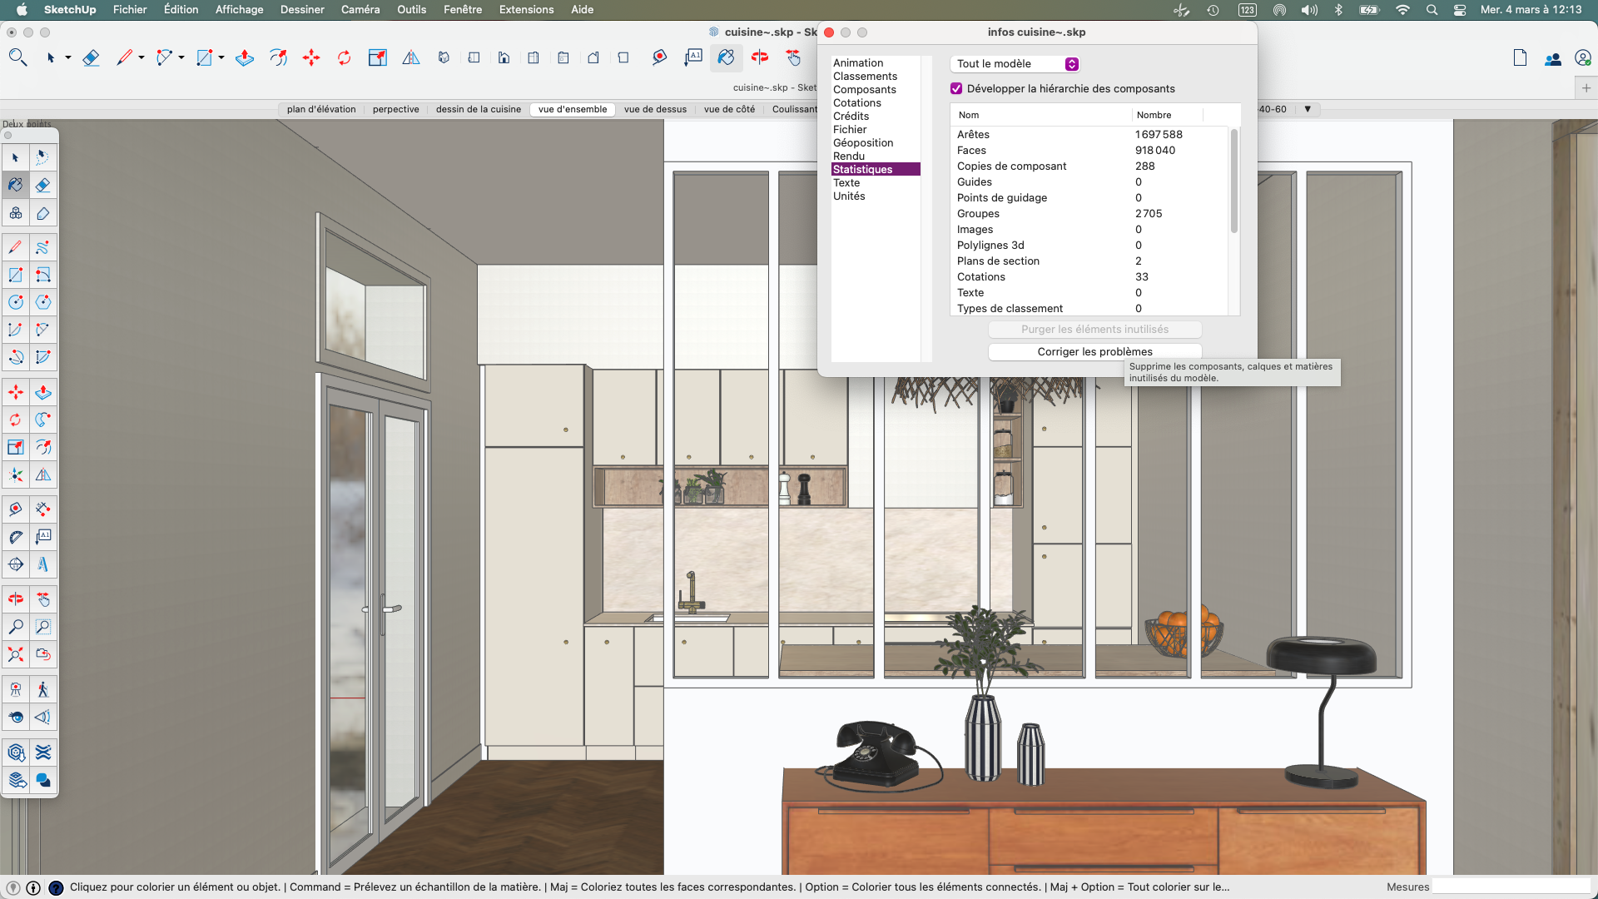
Task: Activate the Push/Pull tool
Action: point(245,57)
